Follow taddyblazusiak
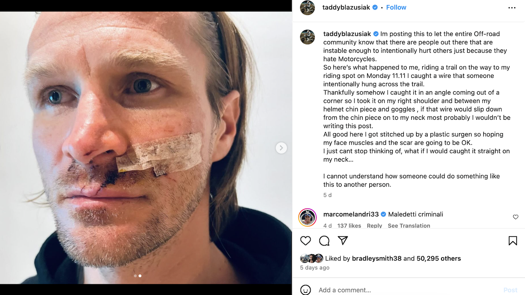 click(x=396, y=7)
